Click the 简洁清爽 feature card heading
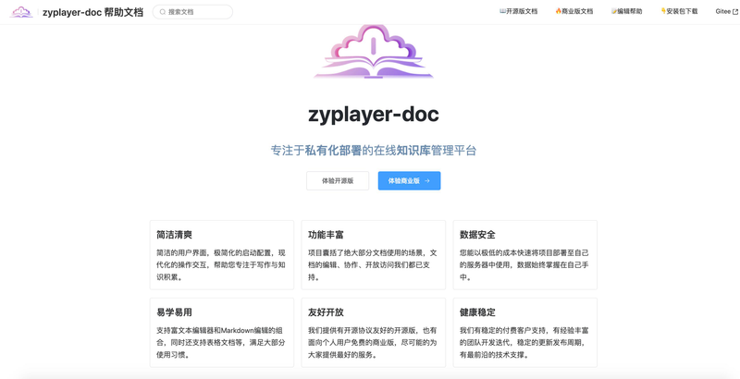 174,235
